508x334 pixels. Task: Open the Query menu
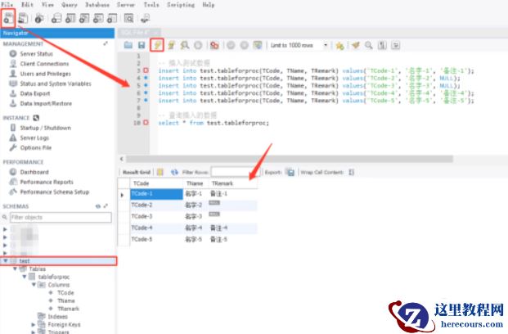(x=70, y=5)
